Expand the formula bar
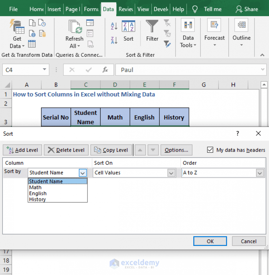Image resolution: width=269 pixels, height=275 pixels. point(262,69)
